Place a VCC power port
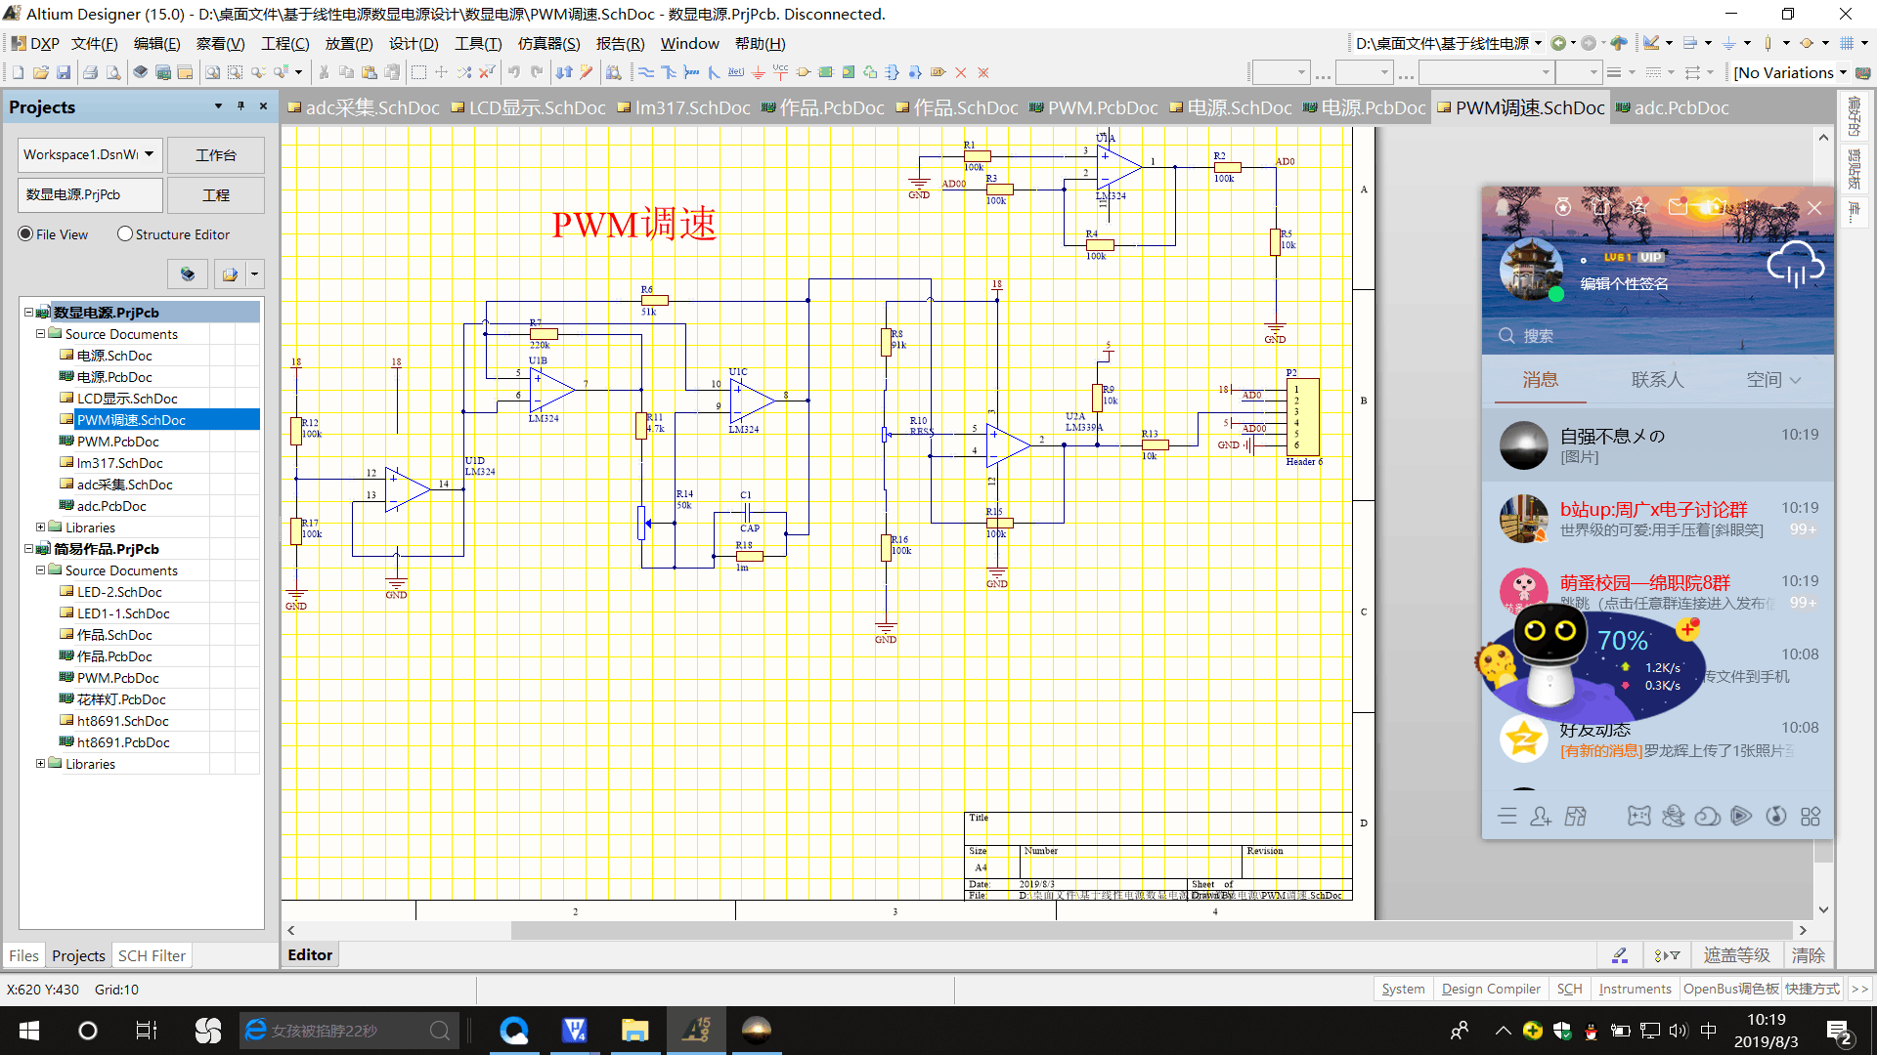Viewport: 1877px width, 1055px height. pos(780,72)
